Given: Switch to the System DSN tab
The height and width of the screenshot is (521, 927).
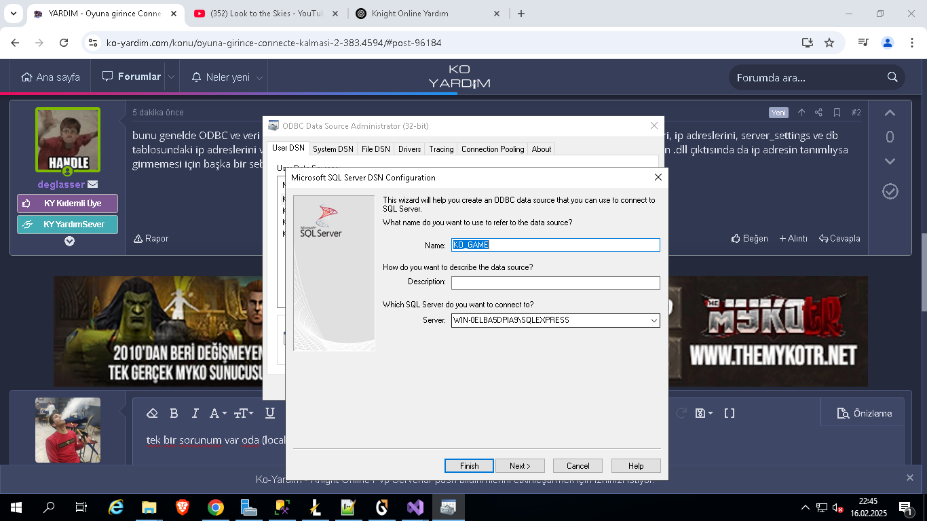Looking at the screenshot, I should point(333,149).
